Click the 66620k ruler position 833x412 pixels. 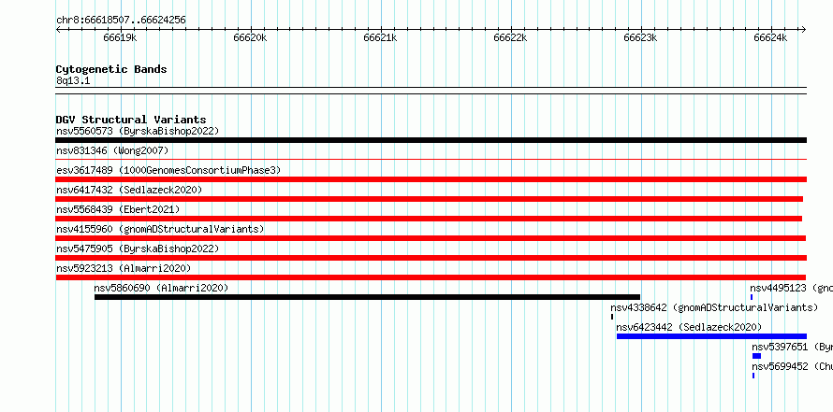coord(250,37)
